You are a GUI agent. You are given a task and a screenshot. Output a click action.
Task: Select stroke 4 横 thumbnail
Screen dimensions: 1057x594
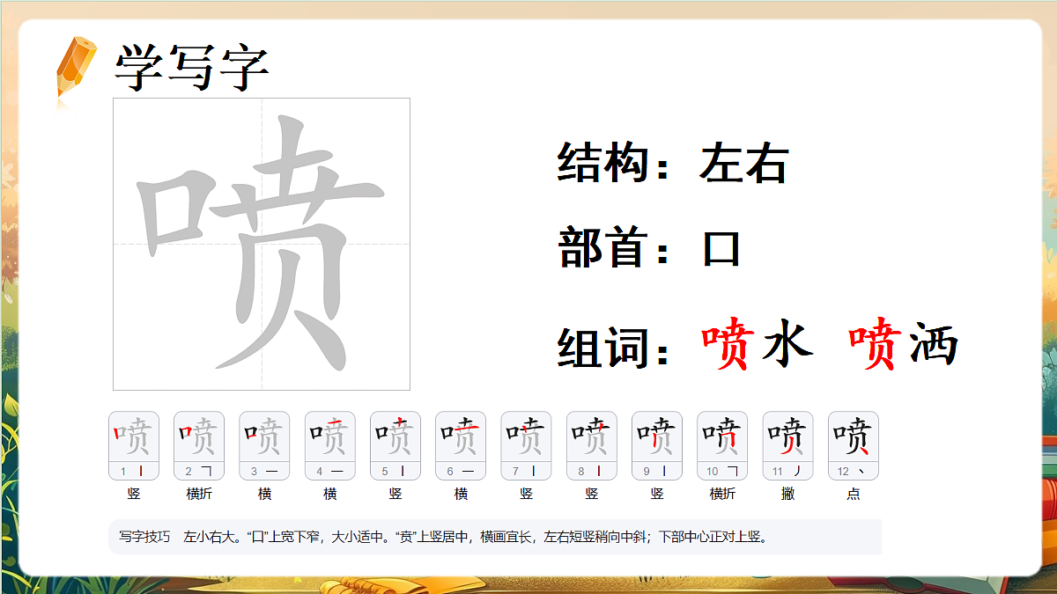pyautogui.click(x=330, y=445)
